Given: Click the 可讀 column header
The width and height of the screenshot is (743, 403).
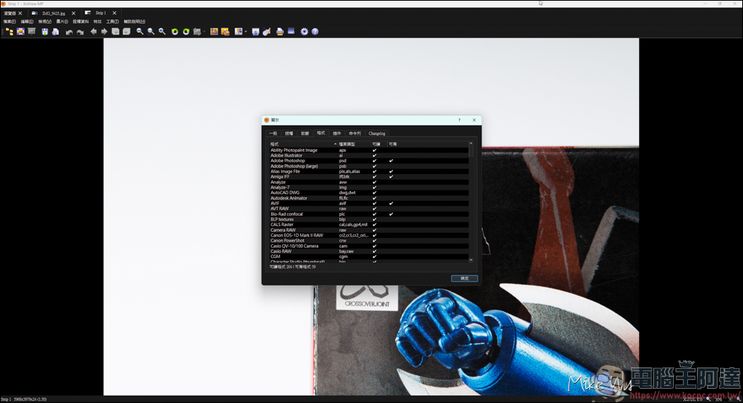Looking at the screenshot, I should [378, 144].
